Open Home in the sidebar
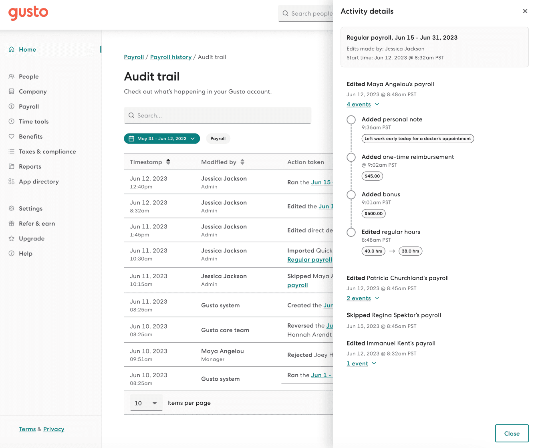 [27, 49]
